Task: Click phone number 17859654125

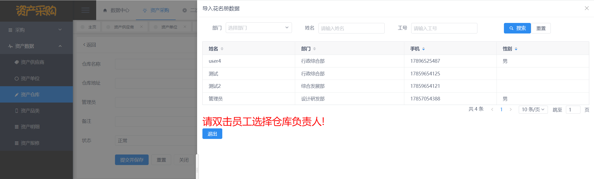Action: pyautogui.click(x=425, y=74)
